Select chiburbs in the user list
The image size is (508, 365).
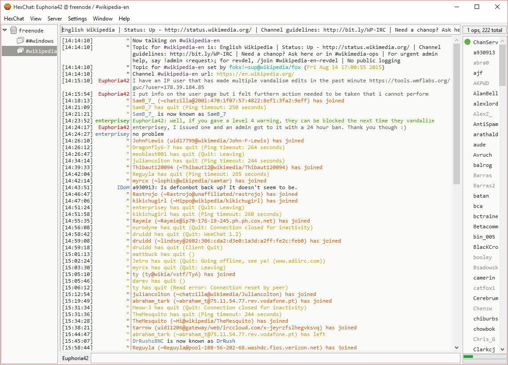coord(485,319)
